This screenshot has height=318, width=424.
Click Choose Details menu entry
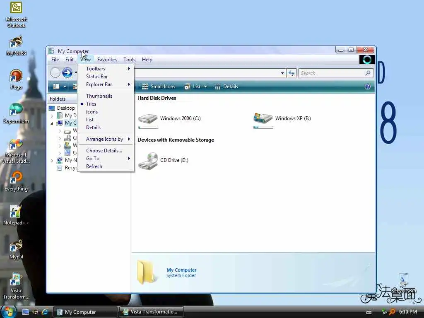pos(106,151)
